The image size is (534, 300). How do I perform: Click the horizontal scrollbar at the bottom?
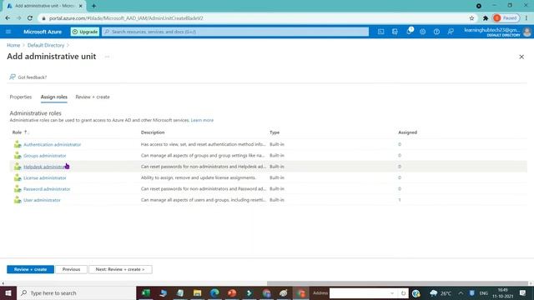pyautogui.click(x=397, y=283)
